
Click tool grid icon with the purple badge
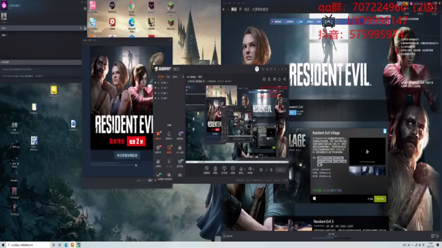coord(180,135)
